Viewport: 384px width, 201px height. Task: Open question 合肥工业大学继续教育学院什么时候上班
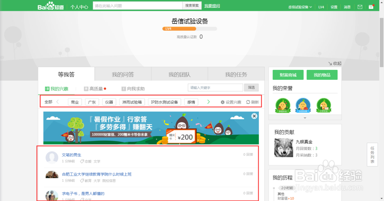[x=96, y=174]
